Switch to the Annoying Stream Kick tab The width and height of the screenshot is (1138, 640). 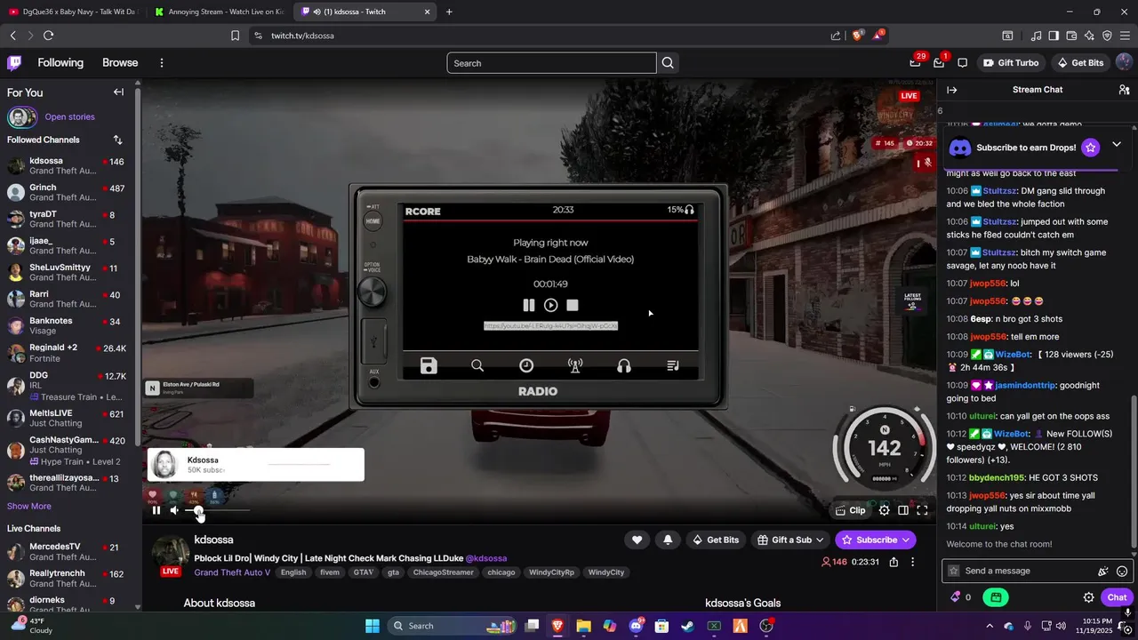click(x=220, y=12)
